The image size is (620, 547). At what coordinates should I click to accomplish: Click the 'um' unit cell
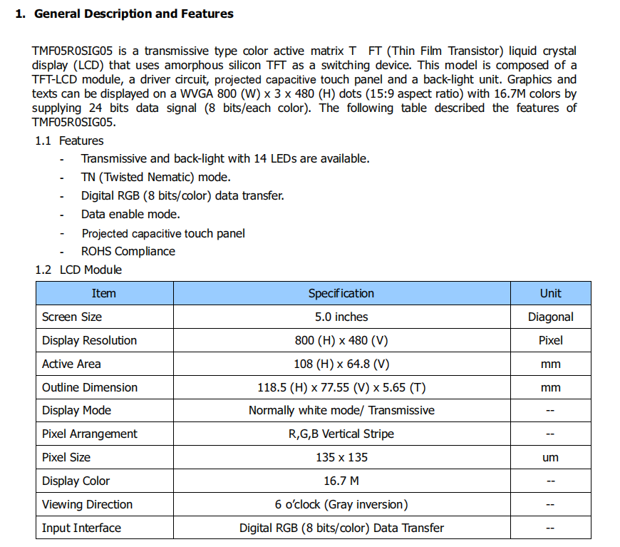[550, 458]
